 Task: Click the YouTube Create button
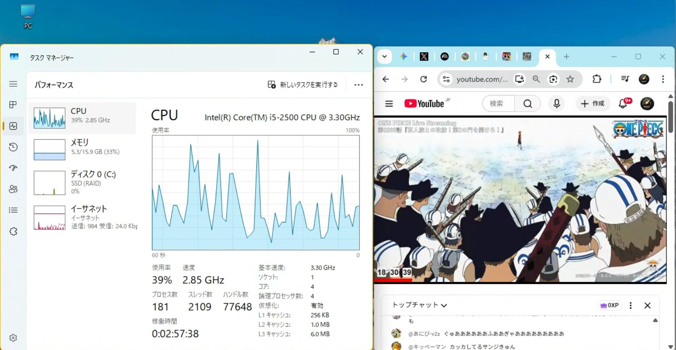pos(592,104)
